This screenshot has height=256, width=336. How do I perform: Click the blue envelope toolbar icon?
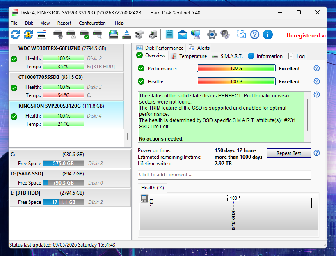[x=182, y=35]
